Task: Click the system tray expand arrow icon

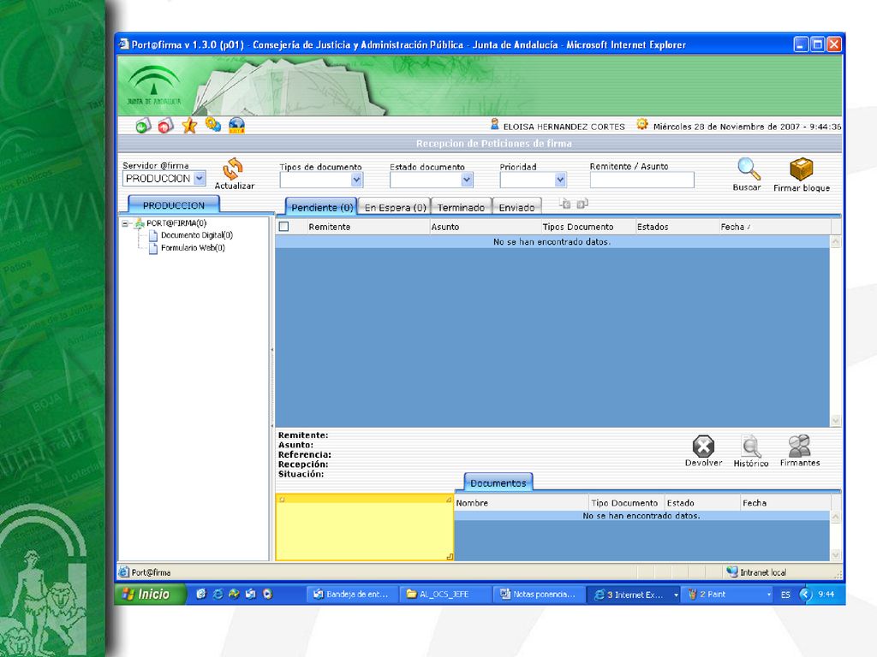Action: coord(805,594)
